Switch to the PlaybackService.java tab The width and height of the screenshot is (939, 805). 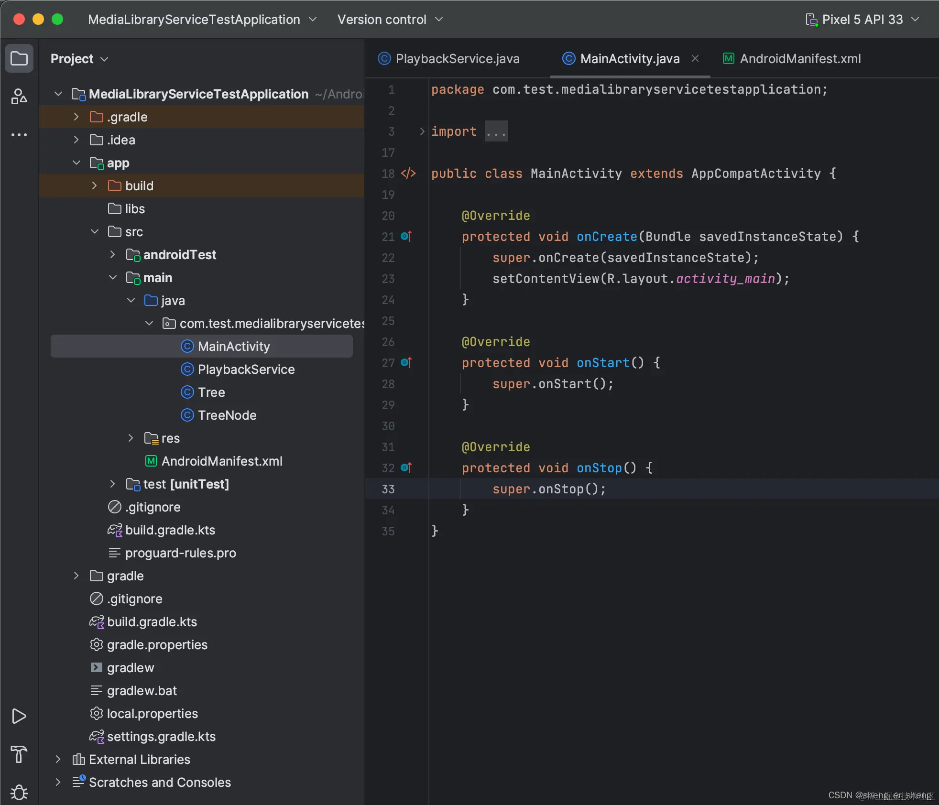(457, 59)
